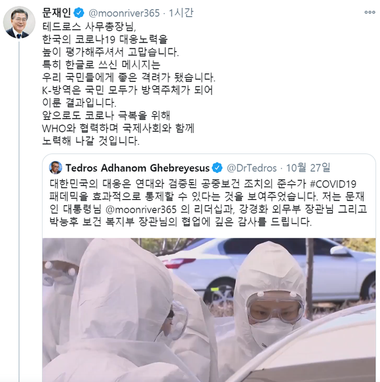Viewport: 380px width, 382px height.
Task: Open the small Tedros avatar in quoted tweet
Action: click(56, 168)
